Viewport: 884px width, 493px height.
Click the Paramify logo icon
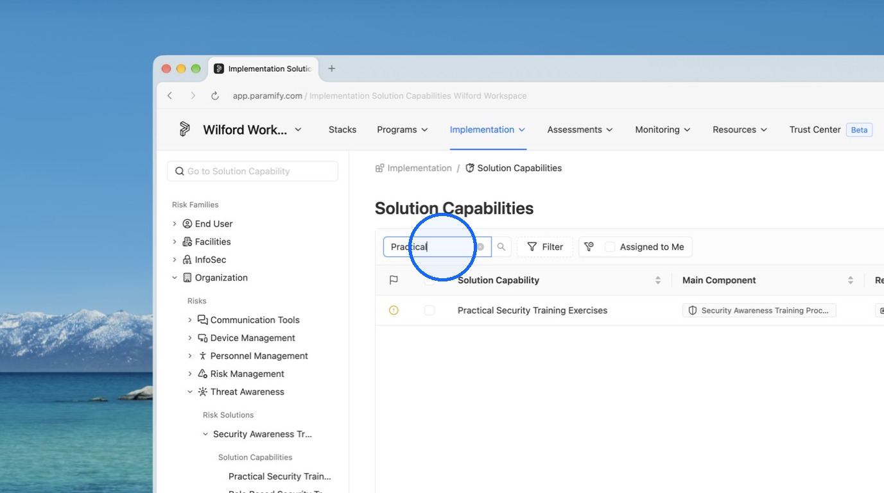(x=184, y=130)
